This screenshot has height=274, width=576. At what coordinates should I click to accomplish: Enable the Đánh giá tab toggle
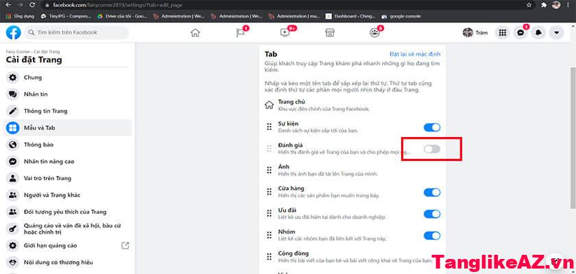click(432, 149)
